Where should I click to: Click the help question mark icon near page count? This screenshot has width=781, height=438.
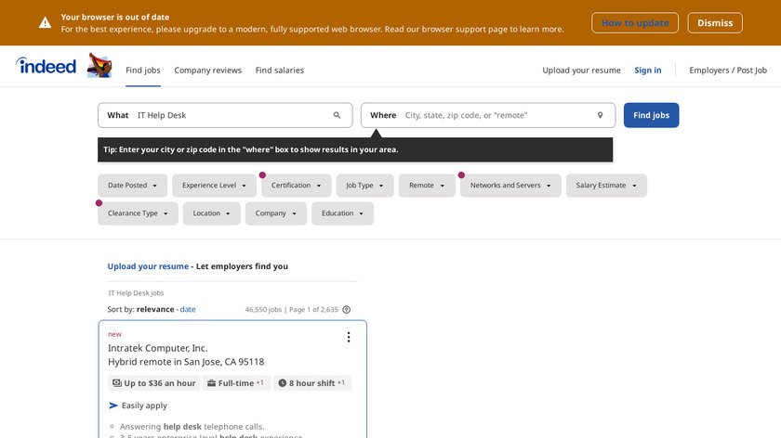click(347, 310)
